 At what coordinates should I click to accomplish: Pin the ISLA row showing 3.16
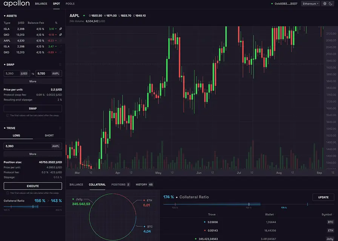61,29
